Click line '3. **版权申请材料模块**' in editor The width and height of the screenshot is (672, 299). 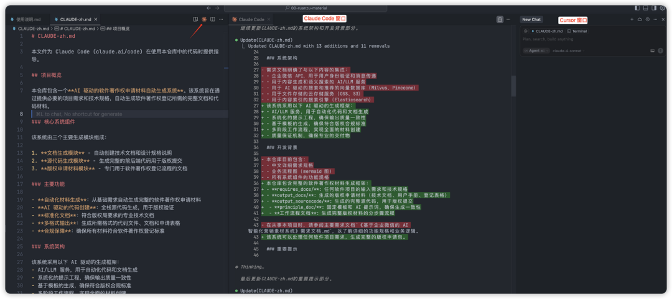[x=110, y=168]
